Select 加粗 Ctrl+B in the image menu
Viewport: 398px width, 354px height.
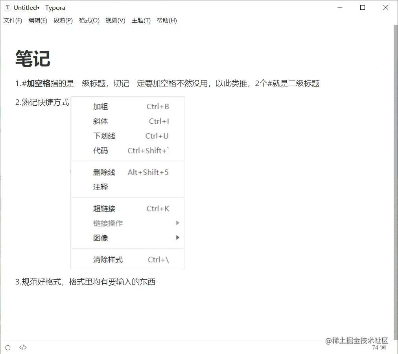point(128,106)
